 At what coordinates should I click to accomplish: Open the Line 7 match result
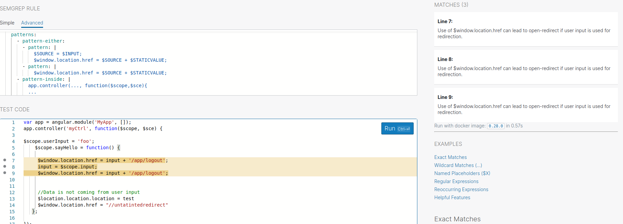[x=526, y=29]
